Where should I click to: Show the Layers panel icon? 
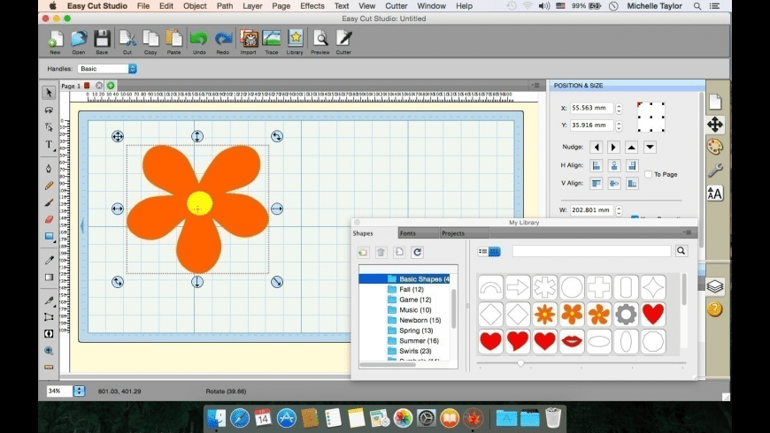tap(715, 286)
